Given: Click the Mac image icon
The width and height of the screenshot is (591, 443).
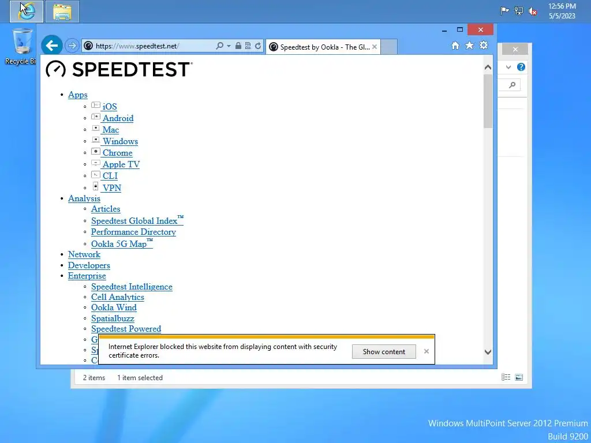Looking at the screenshot, I should pos(96,128).
